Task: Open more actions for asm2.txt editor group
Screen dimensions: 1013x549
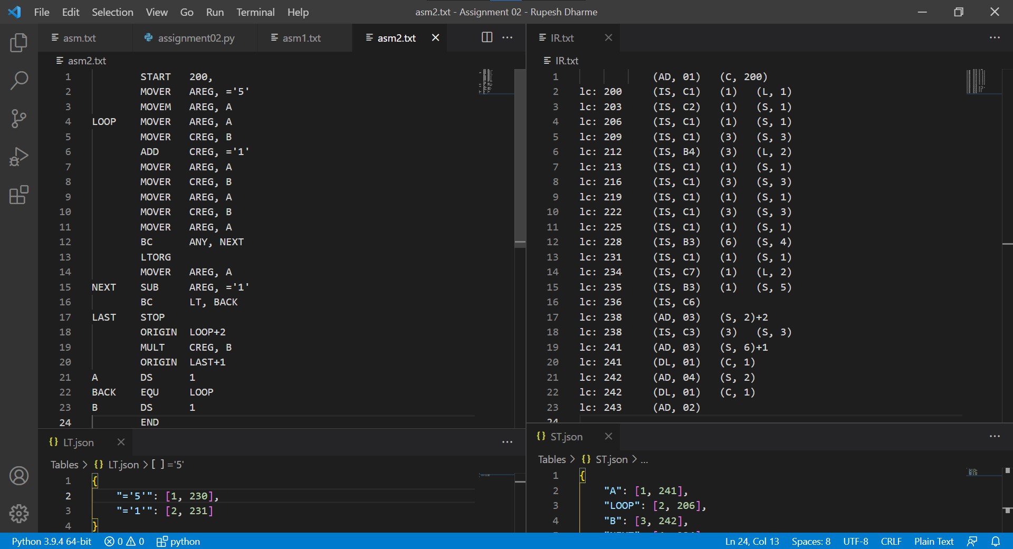Action: (x=508, y=37)
